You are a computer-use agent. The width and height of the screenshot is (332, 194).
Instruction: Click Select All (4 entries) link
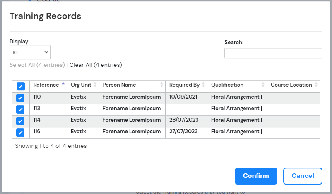[x=37, y=65]
